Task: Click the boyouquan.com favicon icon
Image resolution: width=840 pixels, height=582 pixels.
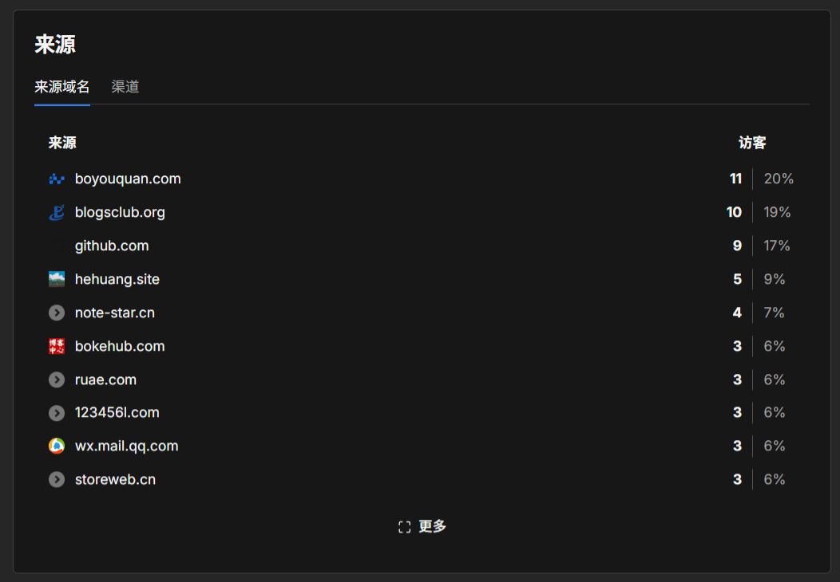Action: click(x=56, y=179)
